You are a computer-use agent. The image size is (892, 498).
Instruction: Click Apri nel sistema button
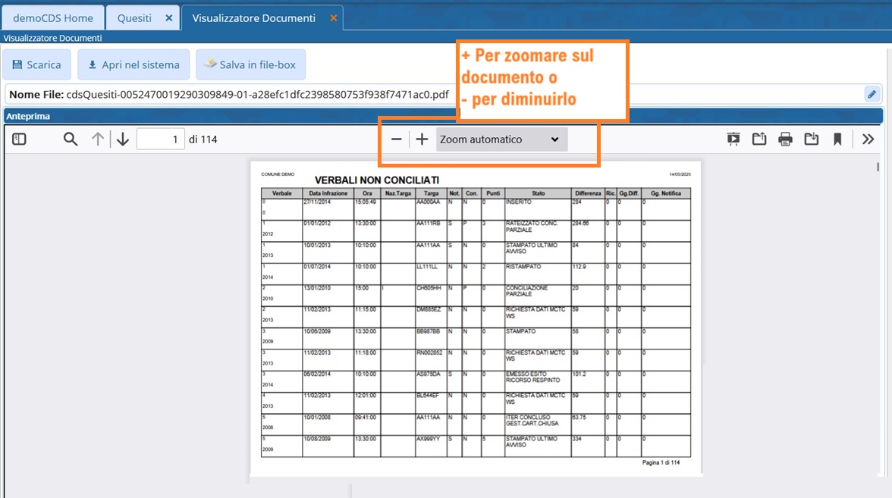tap(133, 65)
